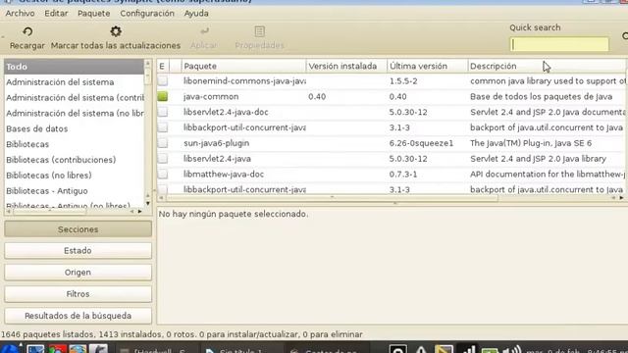Viewport: 628px width, 353px height.
Task: Mark the libservlet2.4-java status checkbox
Action: pyautogui.click(x=163, y=159)
